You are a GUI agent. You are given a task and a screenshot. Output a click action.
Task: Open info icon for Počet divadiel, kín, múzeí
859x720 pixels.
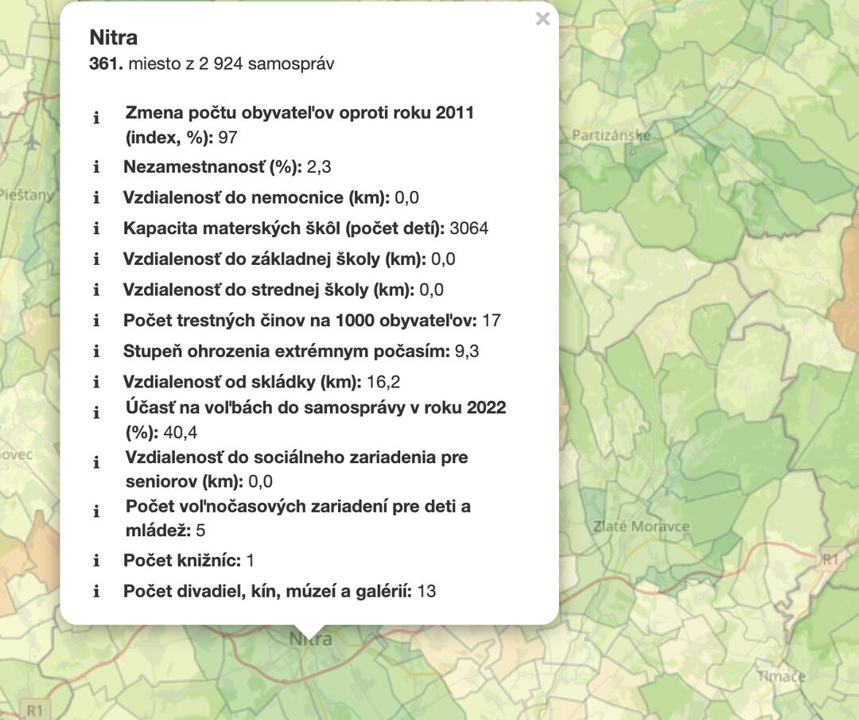coord(96,592)
